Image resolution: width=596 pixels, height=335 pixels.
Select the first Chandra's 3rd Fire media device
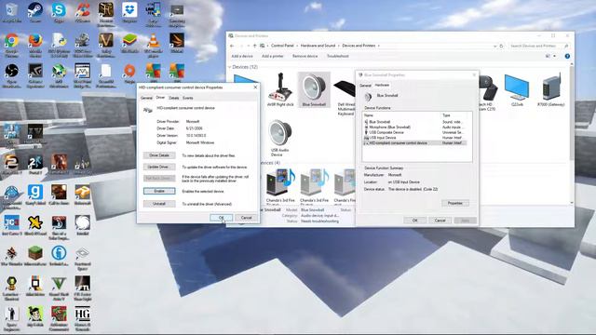click(280, 186)
